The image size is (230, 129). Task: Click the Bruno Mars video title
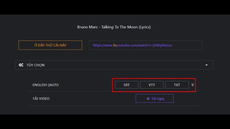pyautogui.click(x=114, y=27)
